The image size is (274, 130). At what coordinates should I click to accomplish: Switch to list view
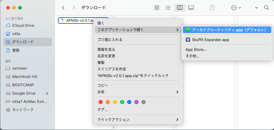click(168, 8)
